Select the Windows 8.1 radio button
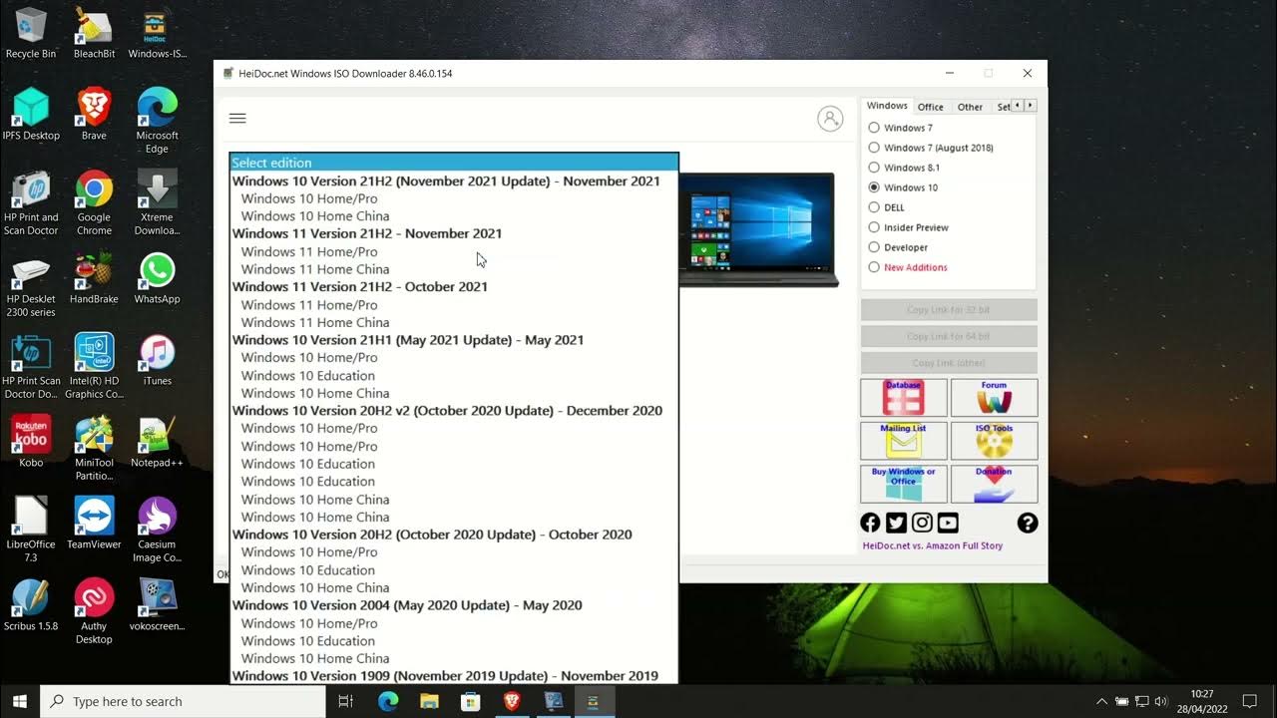The width and height of the screenshot is (1277, 718). point(874,168)
